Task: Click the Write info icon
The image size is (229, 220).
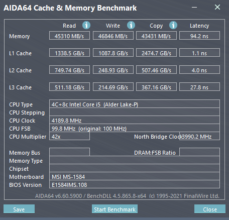Action: [x=131, y=26]
